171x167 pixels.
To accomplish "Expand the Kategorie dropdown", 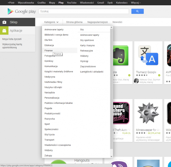I will tap(51, 22).
